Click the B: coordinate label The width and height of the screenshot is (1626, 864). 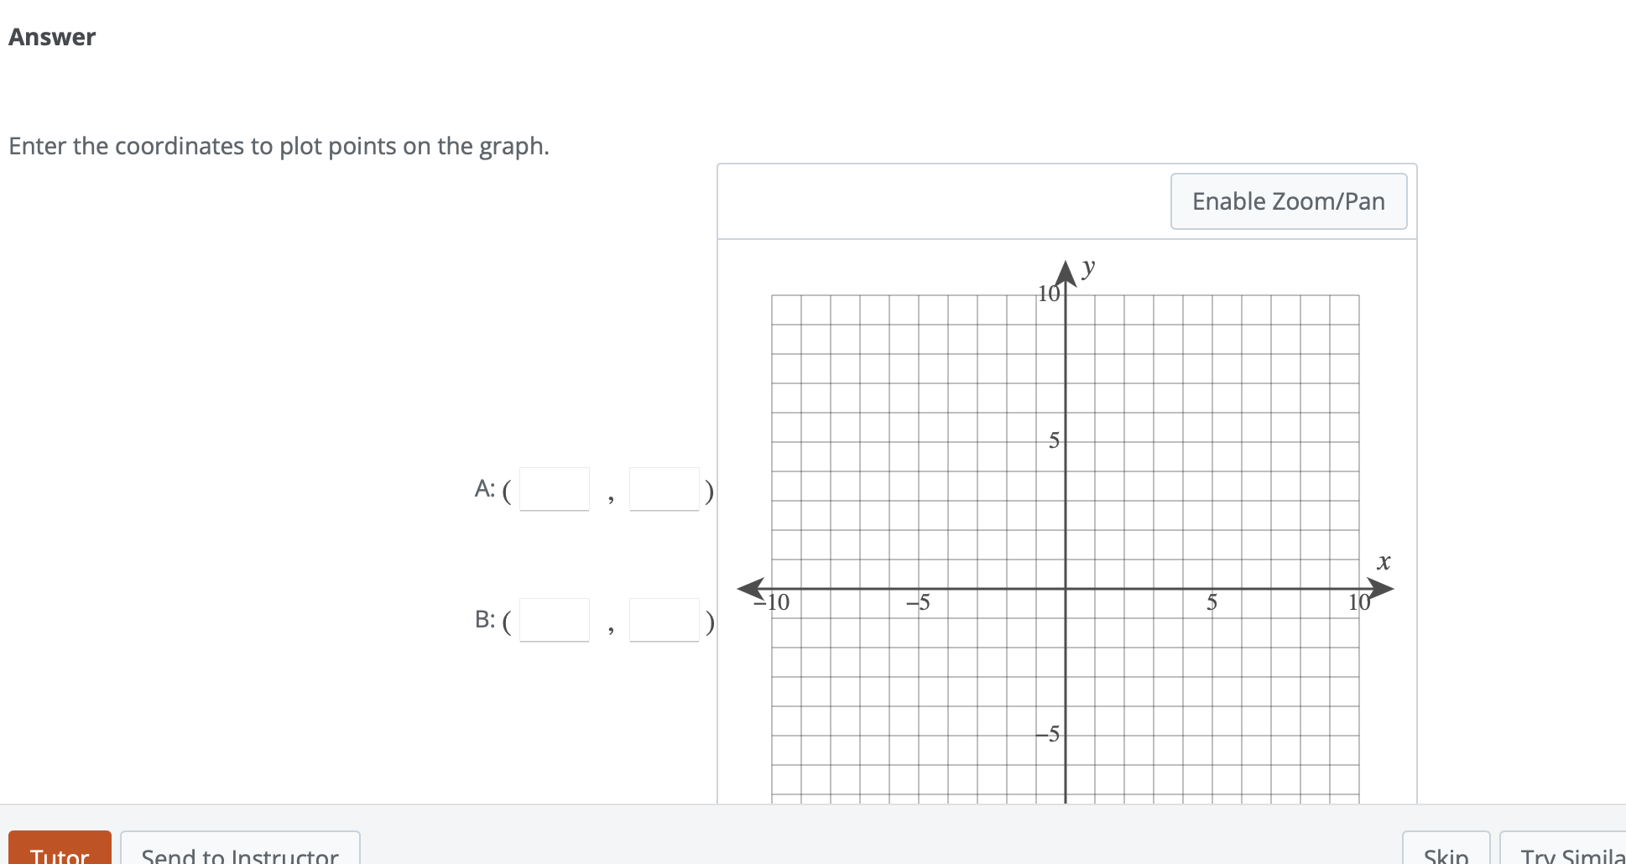click(x=485, y=620)
